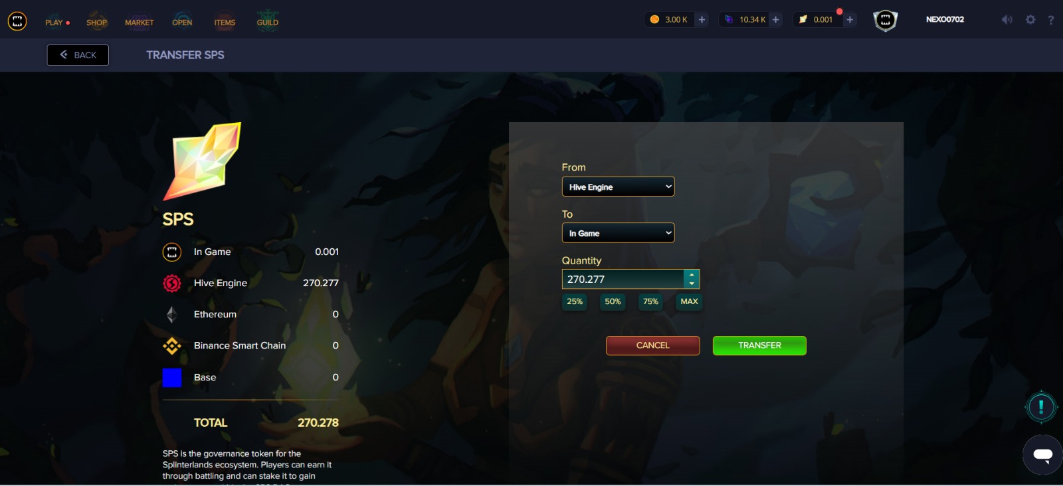Confirm with the green Transfer button
Screen dimensions: 1063x486
click(759, 345)
